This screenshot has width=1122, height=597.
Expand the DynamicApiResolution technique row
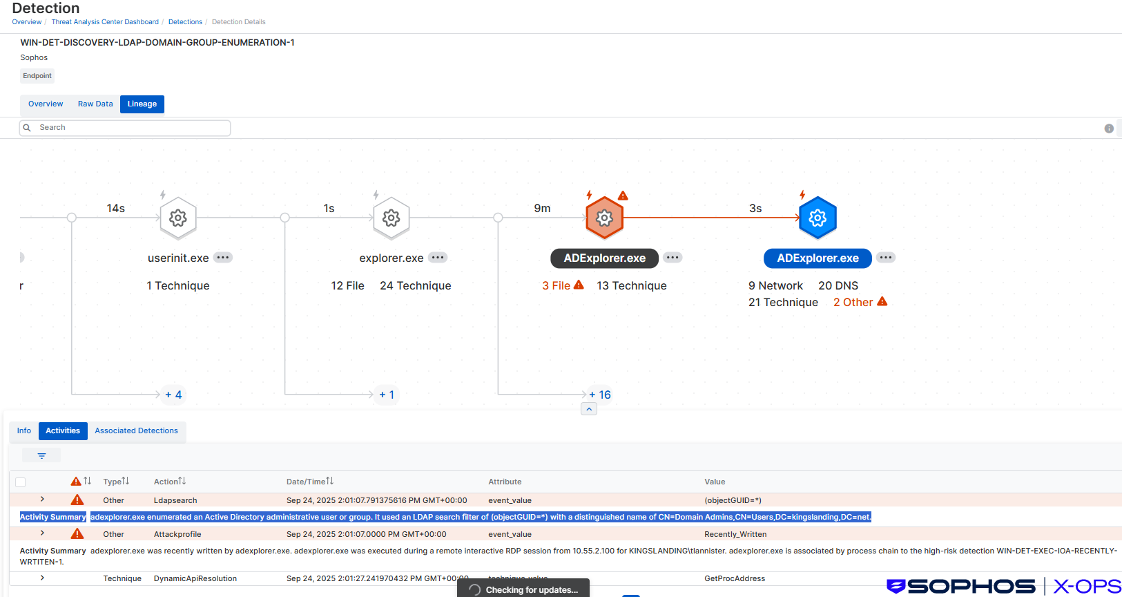[42, 578]
